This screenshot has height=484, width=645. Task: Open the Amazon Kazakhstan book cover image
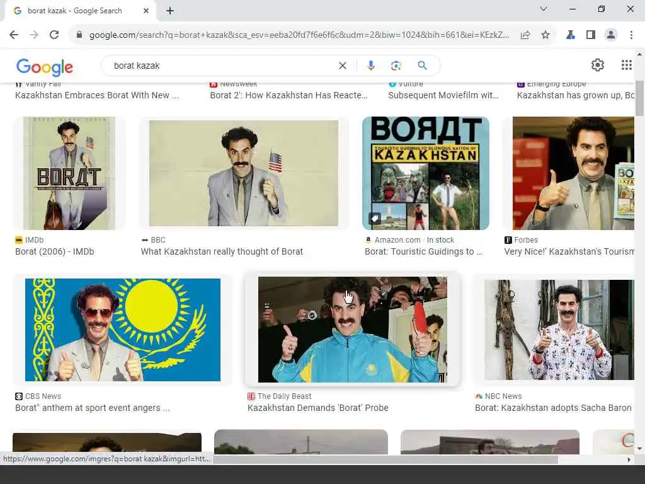426,173
